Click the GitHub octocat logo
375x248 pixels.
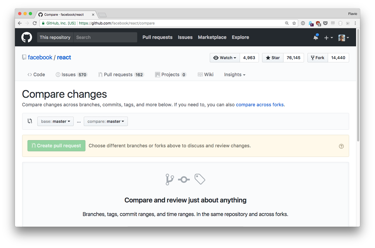(x=27, y=37)
